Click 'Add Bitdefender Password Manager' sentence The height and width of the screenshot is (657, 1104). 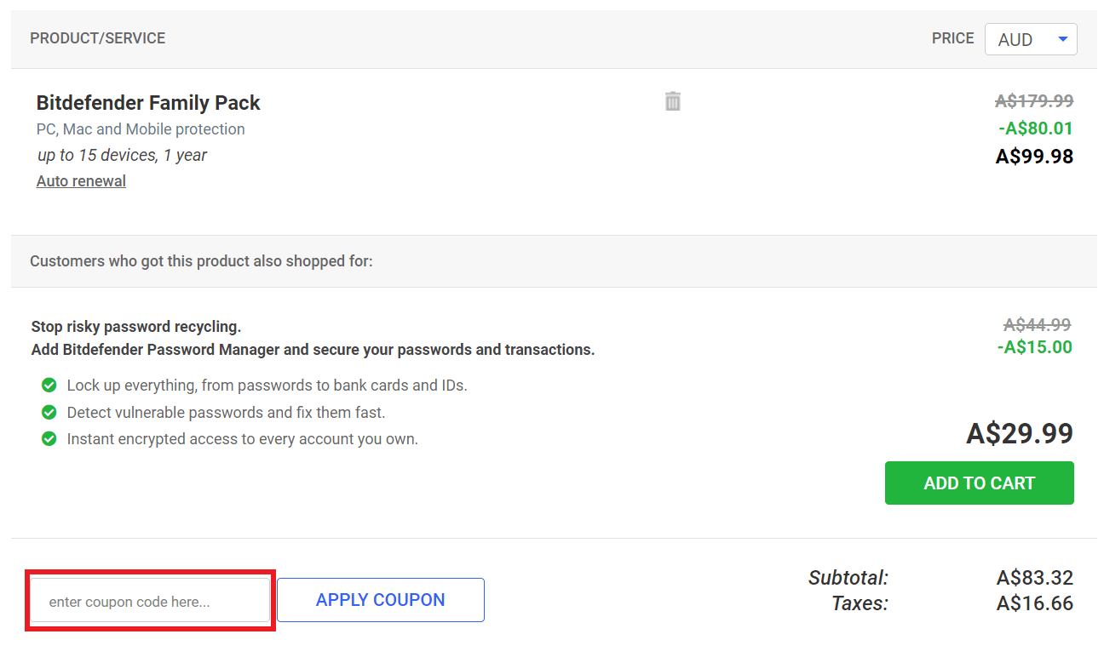click(313, 350)
